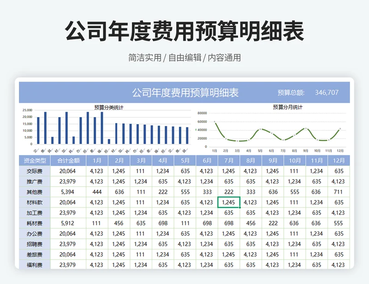Click 23,979 total in 推广费 row
This screenshot has width=369, height=284.
click(x=67, y=182)
